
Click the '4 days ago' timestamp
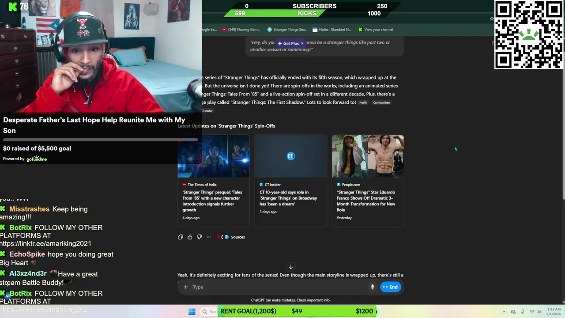[x=191, y=218]
